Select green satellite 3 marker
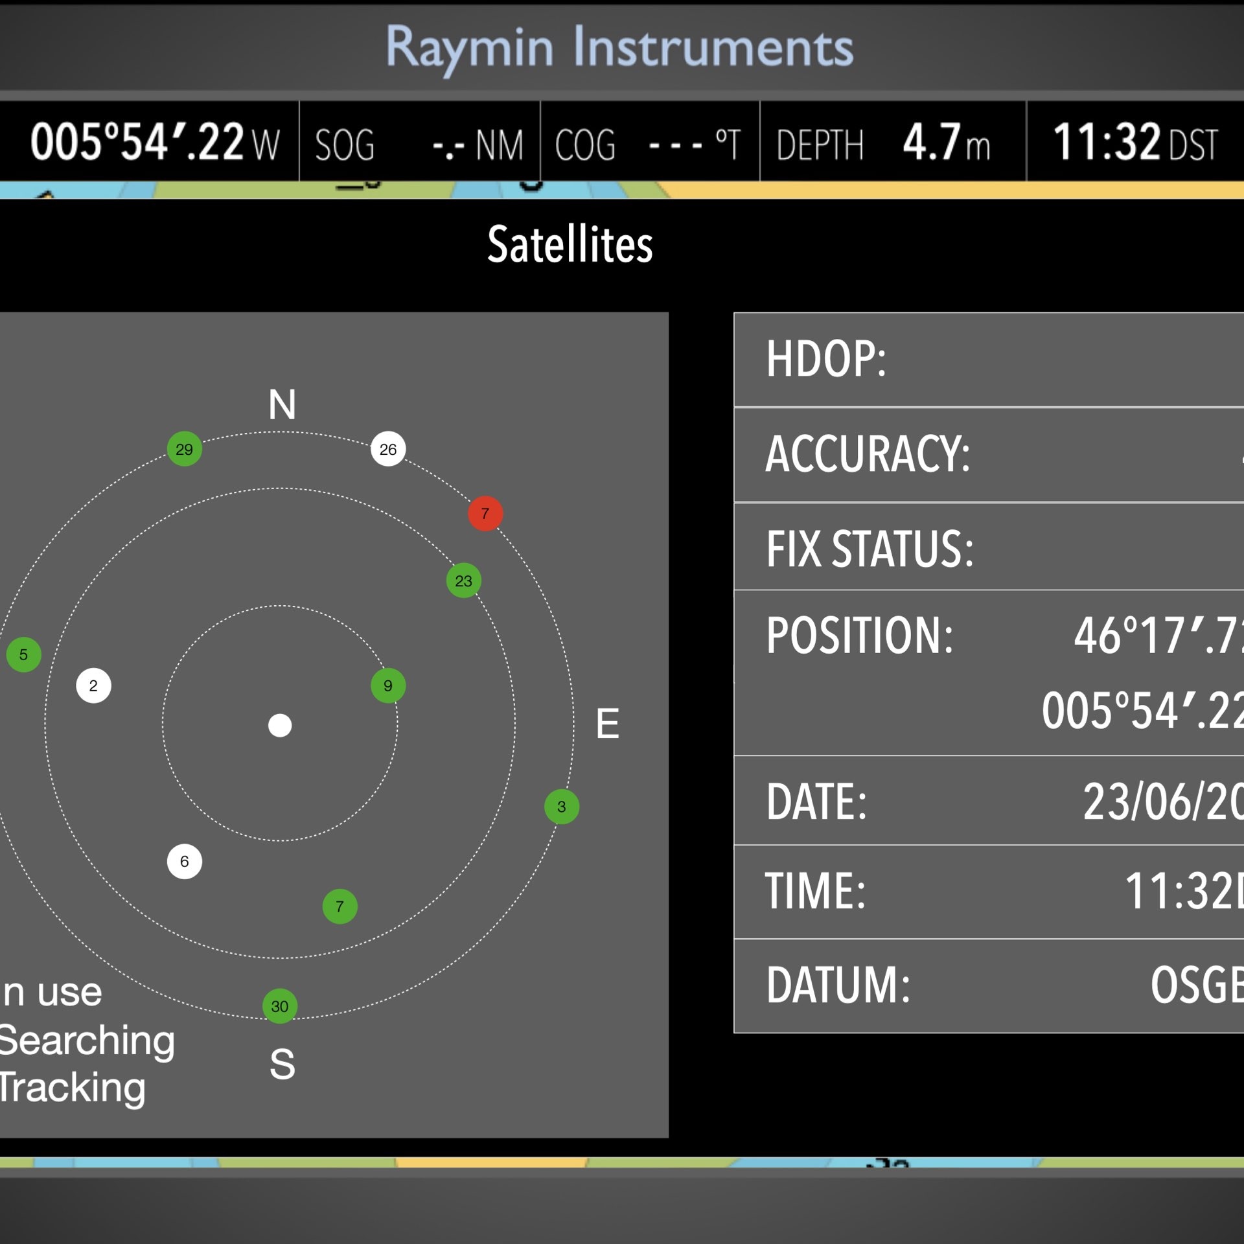This screenshot has height=1244, width=1244. (562, 807)
